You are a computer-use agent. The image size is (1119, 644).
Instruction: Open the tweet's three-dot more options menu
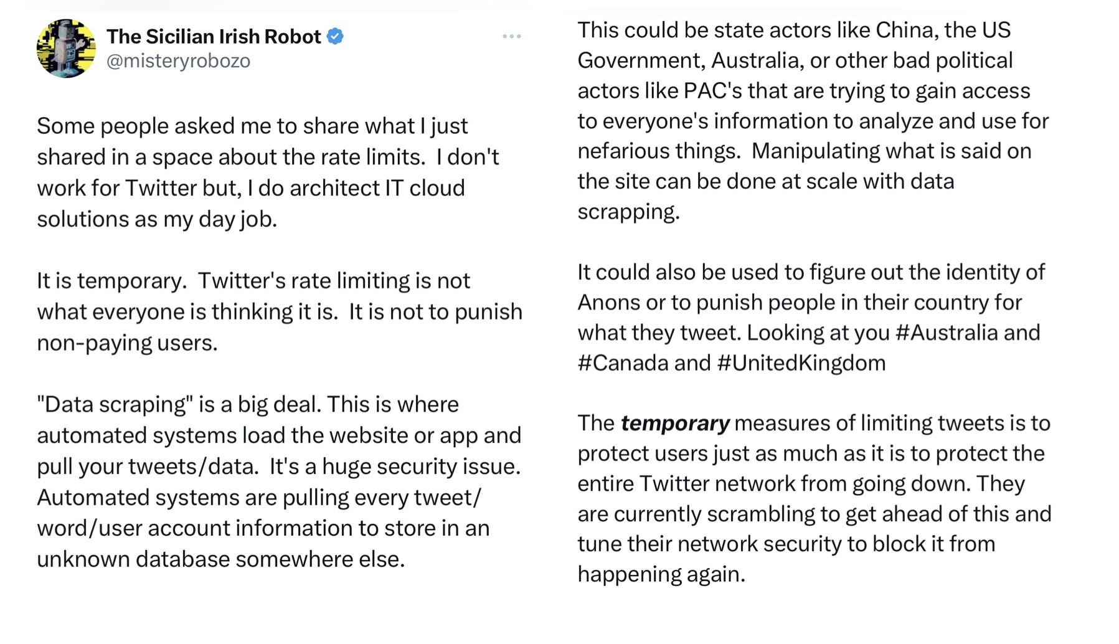coord(511,36)
